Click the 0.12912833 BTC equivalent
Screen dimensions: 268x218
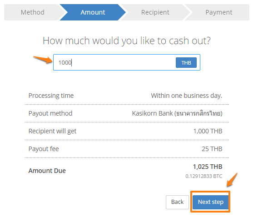click(204, 176)
